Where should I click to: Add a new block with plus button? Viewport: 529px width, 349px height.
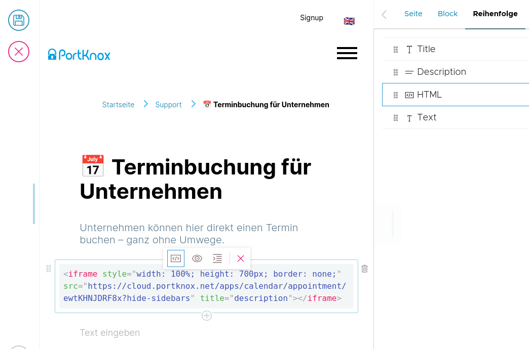click(x=207, y=316)
